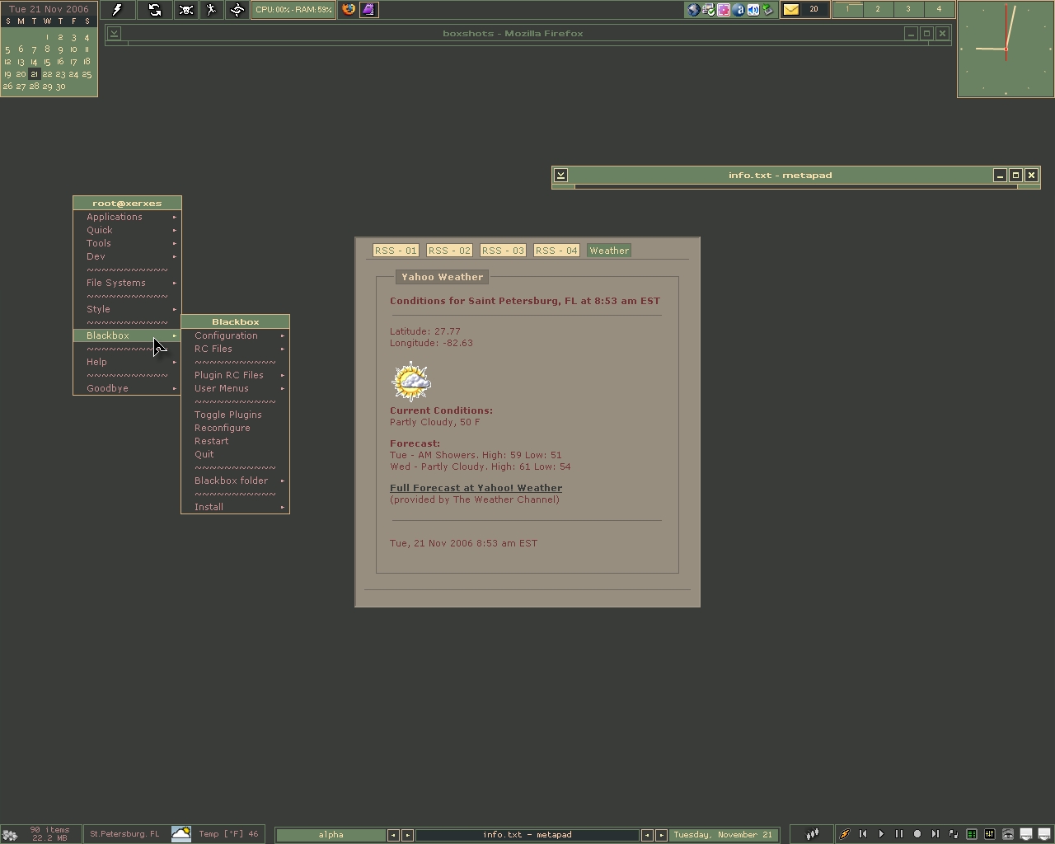Toggle Plugins in the Blackbox submenu
This screenshot has width=1055, height=844.
pos(235,415)
